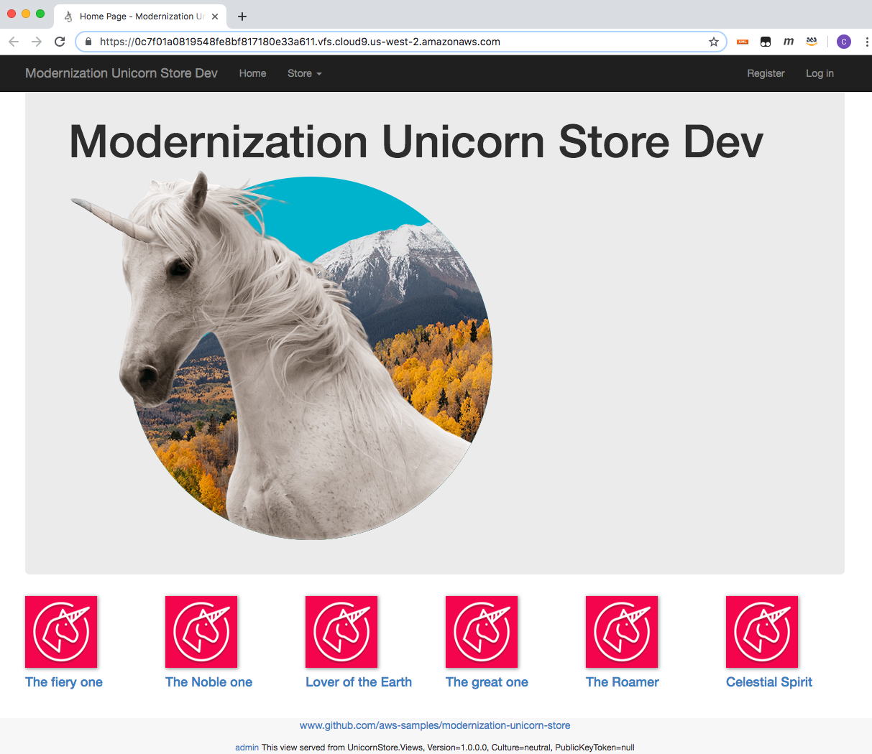The width and height of the screenshot is (872, 754).
Task: Click Log in on the navbar
Action: click(x=820, y=73)
